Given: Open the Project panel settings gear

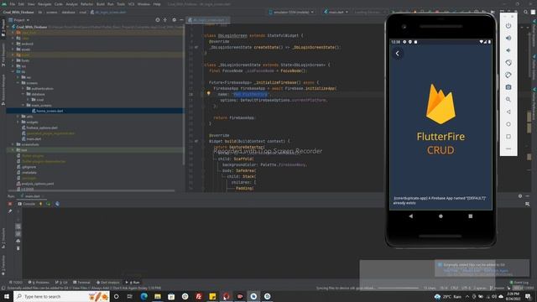Looking at the screenshot, I should (174, 20).
